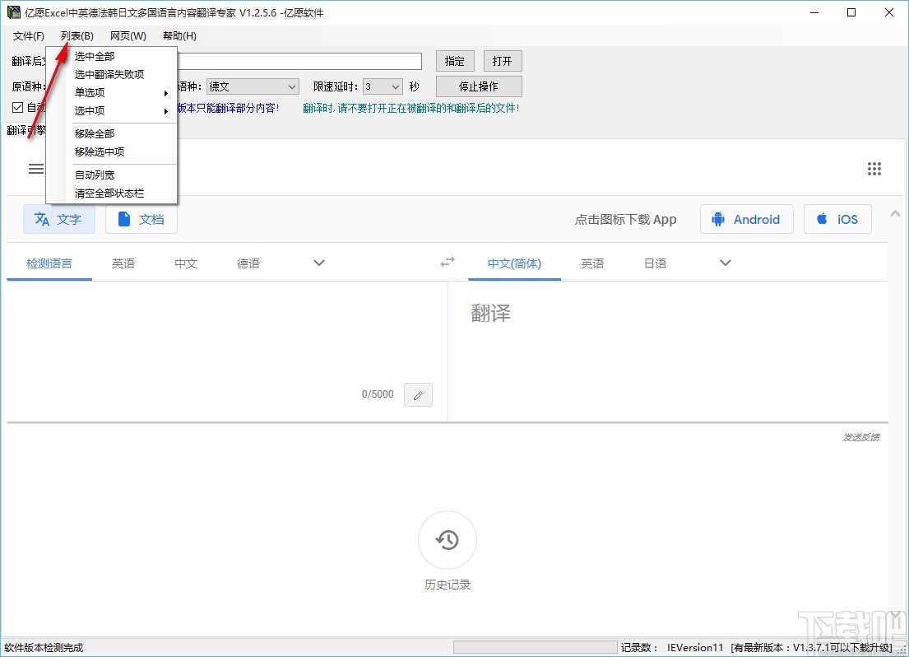
Task: Select 选中全部 from the list menu
Action: click(95, 56)
